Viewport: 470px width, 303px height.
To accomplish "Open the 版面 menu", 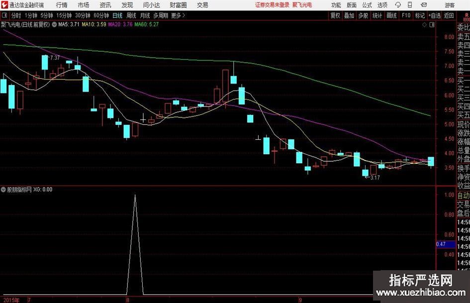I will (352, 5).
